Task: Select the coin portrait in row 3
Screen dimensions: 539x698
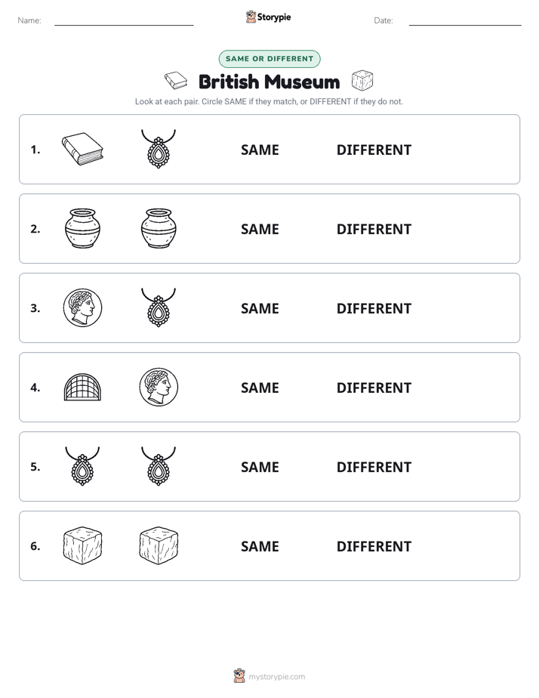Action: (82, 307)
